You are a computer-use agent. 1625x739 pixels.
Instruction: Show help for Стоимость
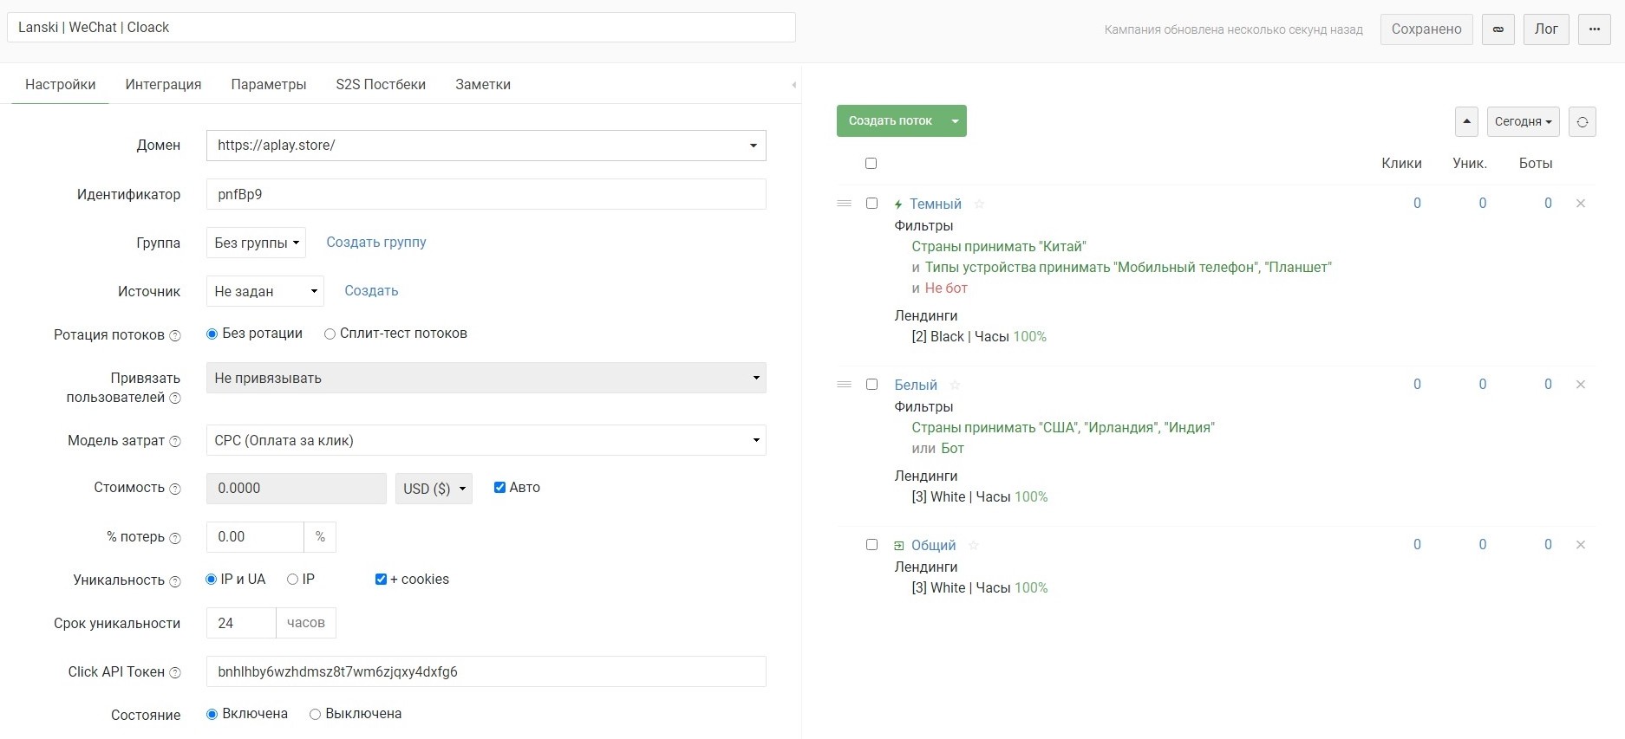pyautogui.click(x=175, y=489)
